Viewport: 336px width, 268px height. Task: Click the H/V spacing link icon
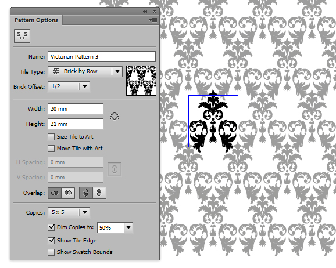pyautogui.click(x=115, y=169)
